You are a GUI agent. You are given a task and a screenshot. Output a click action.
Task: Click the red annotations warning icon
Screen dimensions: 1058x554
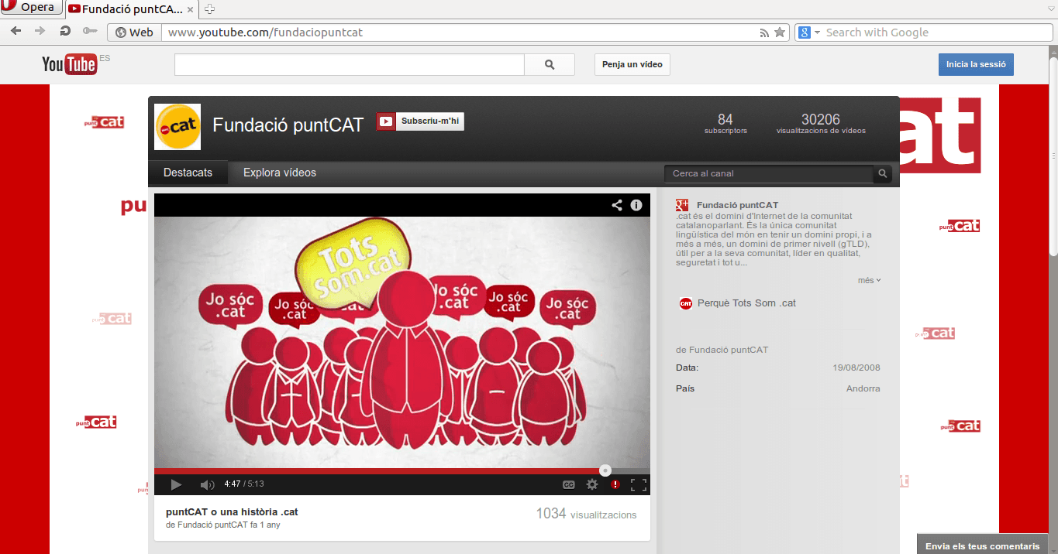pyautogui.click(x=615, y=484)
